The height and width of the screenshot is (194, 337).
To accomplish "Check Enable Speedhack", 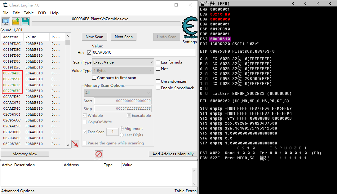I will [158, 88].
